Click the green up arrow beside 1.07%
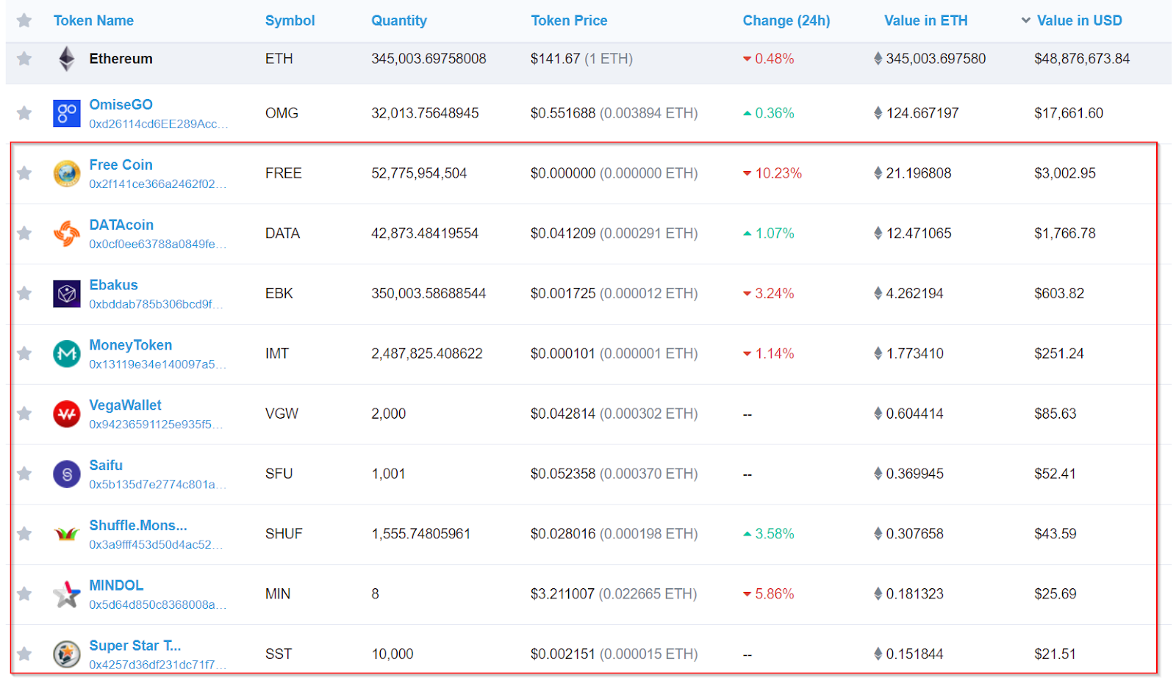This screenshot has height=683, width=1176. [747, 234]
